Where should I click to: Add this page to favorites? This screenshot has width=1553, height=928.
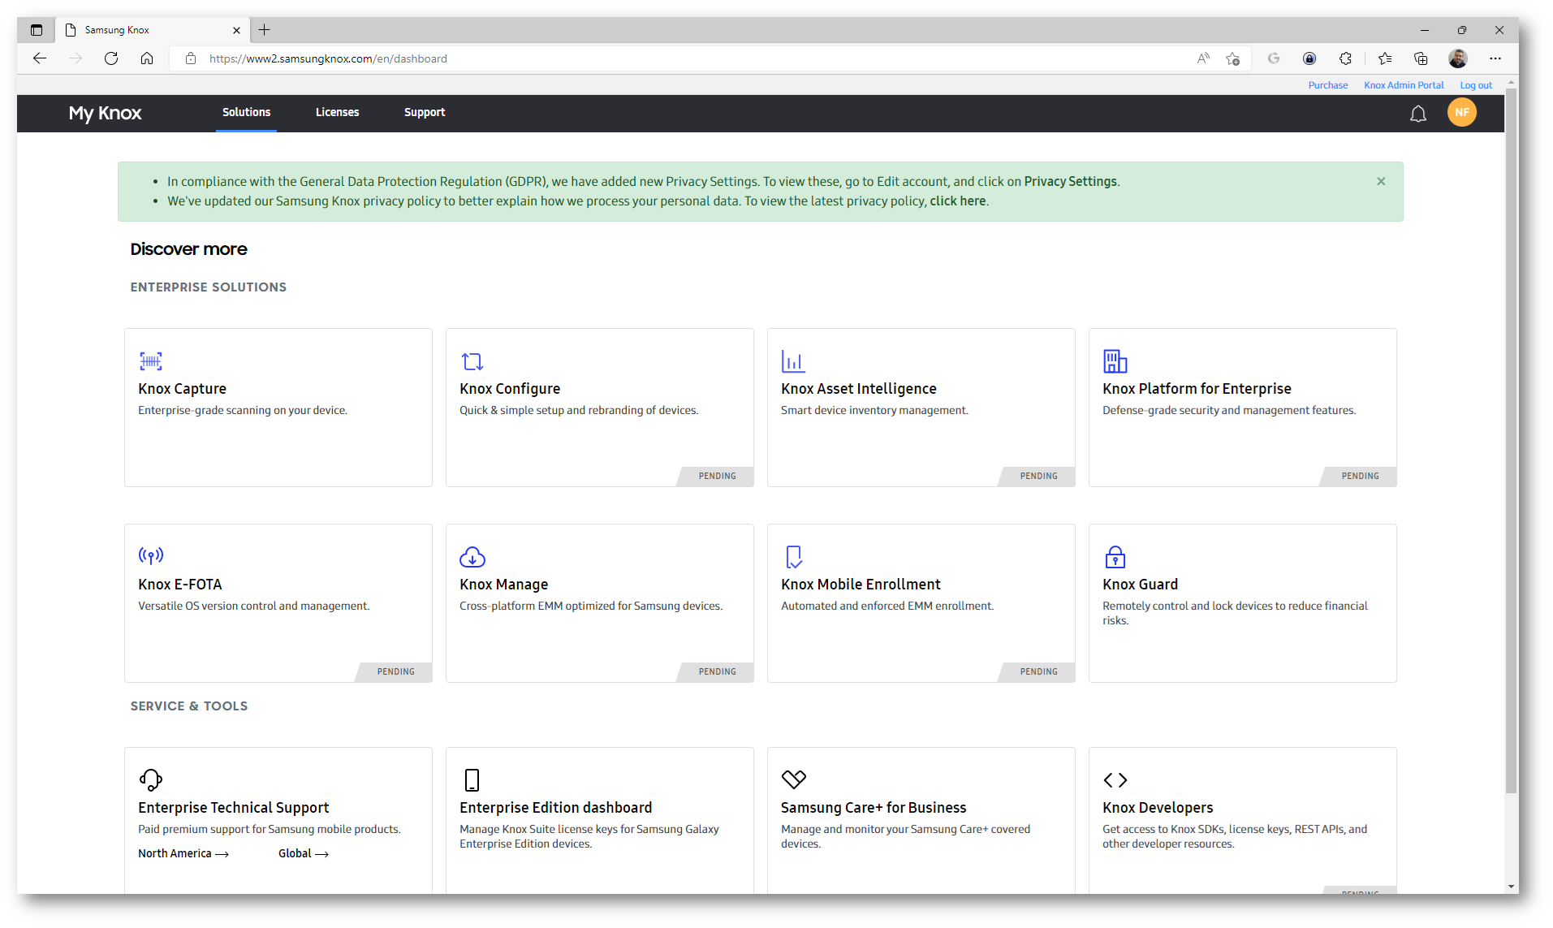(x=1232, y=58)
